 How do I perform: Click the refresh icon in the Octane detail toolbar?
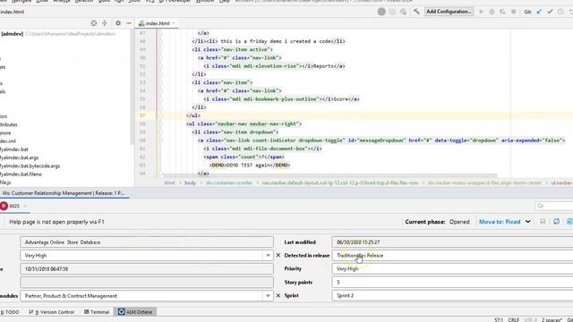(556, 222)
